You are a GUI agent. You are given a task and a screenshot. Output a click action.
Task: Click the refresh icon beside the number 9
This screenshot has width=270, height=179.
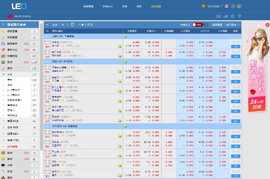[x=73, y=25]
